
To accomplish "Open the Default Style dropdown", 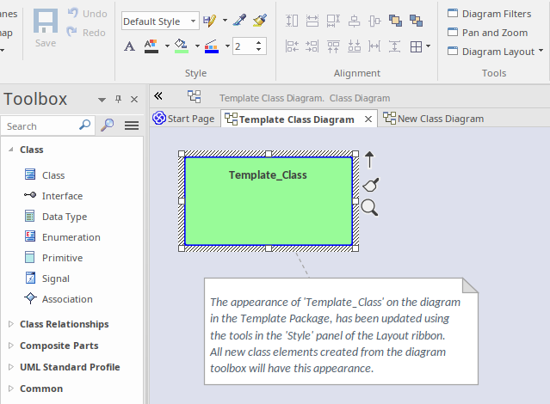I will tap(194, 21).
